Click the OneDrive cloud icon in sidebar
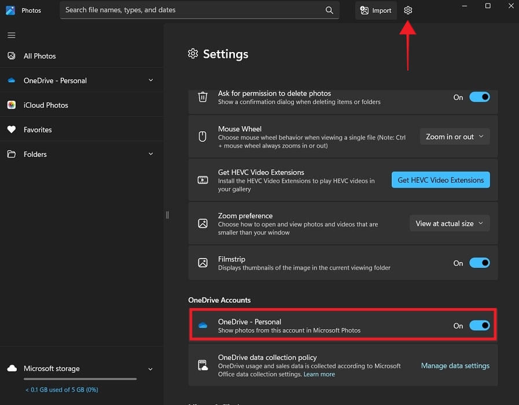 coord(12,80)
